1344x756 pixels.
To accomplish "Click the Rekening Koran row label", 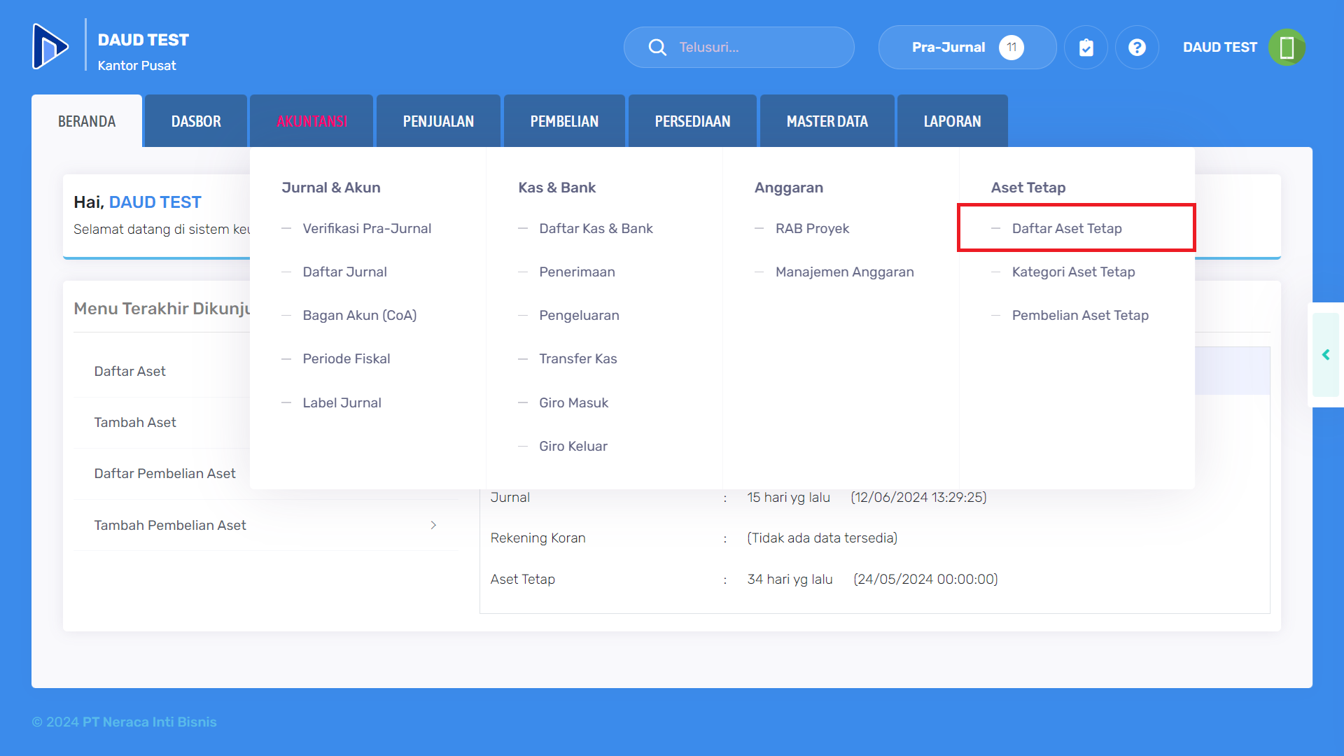I will (538, 538).
